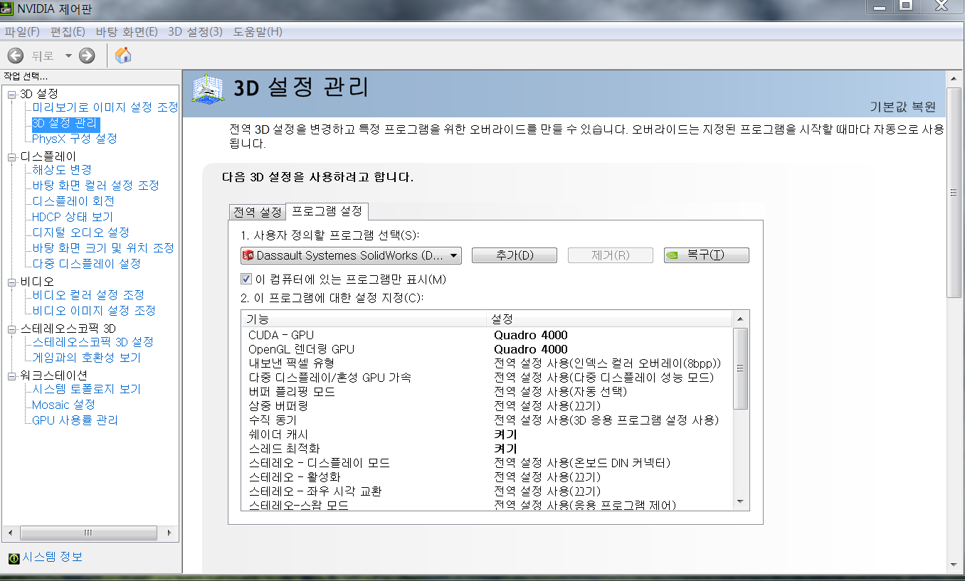965x581 pixels.
Task: Open Mosaic 설정 page
Action: point(63,405)
